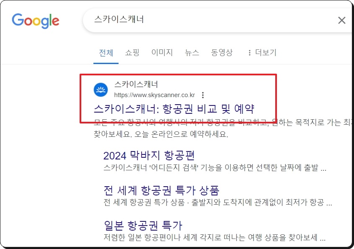Click description starting 전 세계 항공권 특가 상품 · 출발지와
The width and height of the screenshot is (354, 249).
[218, 202]
